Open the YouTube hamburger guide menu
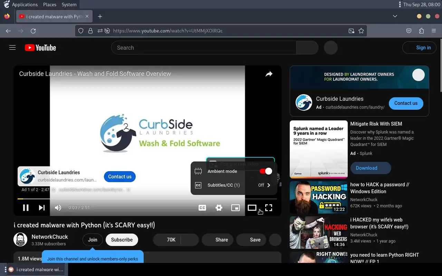The width and height of the screenshot is (442, 276). pyautogui.click(x=12, y=48)
